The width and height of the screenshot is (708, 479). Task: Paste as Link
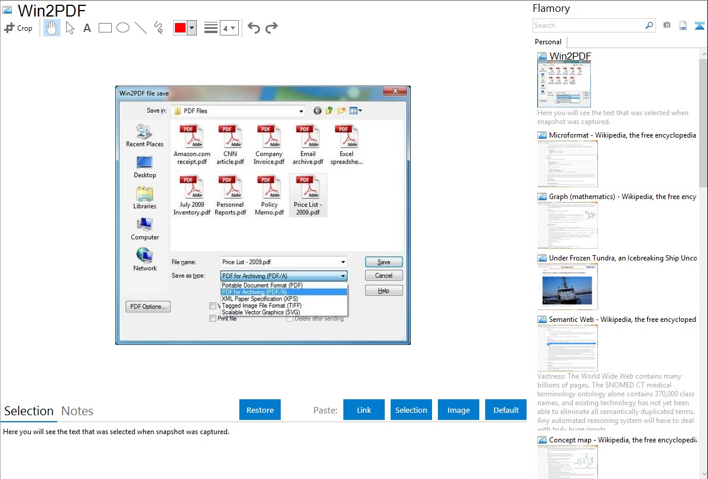tap(364, 410)
